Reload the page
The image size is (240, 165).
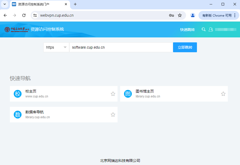[24, 15]
